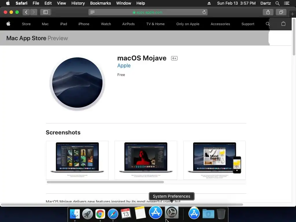
Task: Click the macOS Mojave app icon image
Action: pos(77,83)
